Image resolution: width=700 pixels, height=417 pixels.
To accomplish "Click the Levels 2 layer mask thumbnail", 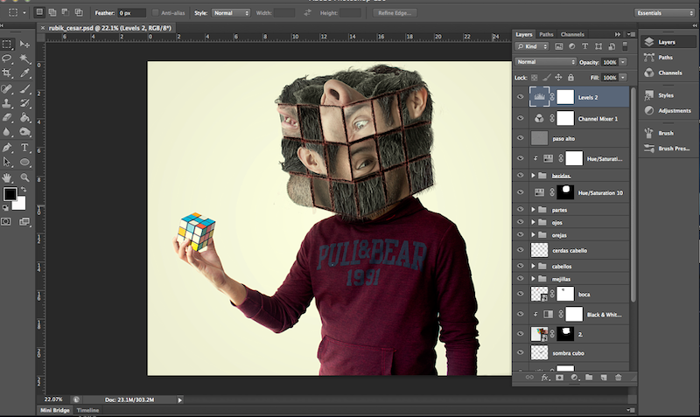I will (565, 97).
